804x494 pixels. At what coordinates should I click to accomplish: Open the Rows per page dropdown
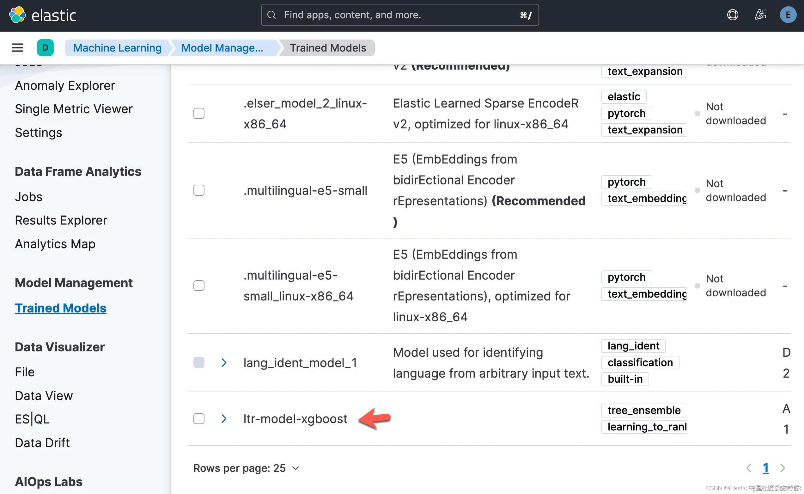click(246, 468)
